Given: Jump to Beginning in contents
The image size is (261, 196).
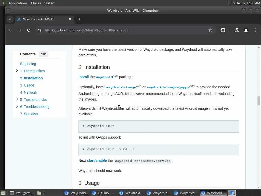Looking at the screenshot, I should [x=28, y=64].
